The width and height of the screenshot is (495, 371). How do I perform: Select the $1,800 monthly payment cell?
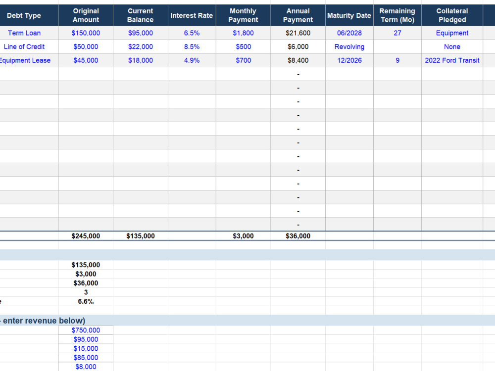[x=243, y=33]
